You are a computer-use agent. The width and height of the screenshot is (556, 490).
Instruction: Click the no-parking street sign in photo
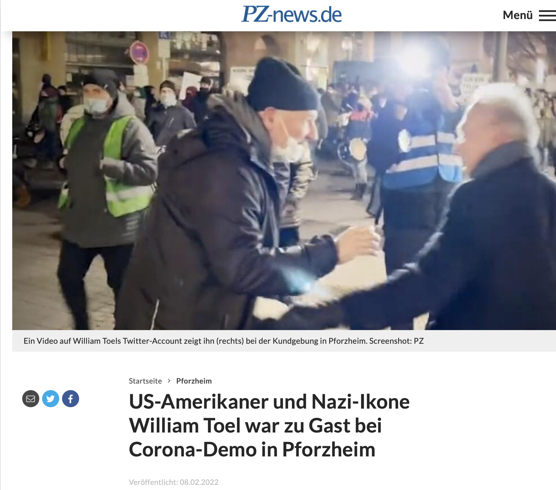(139, 53)
